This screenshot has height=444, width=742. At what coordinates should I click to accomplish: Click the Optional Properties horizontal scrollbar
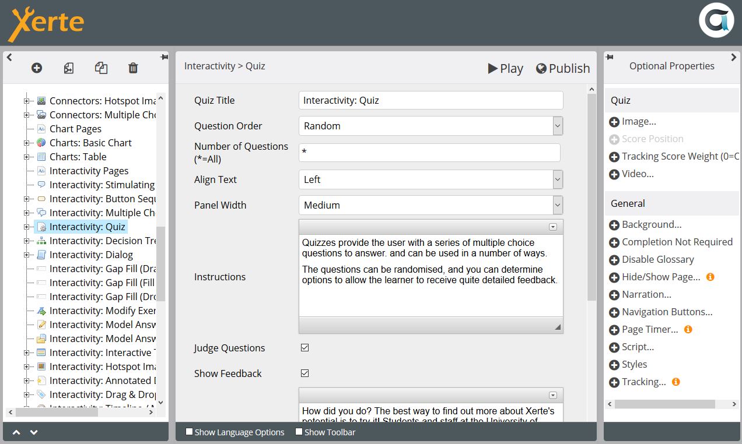(x=665, y=404)
